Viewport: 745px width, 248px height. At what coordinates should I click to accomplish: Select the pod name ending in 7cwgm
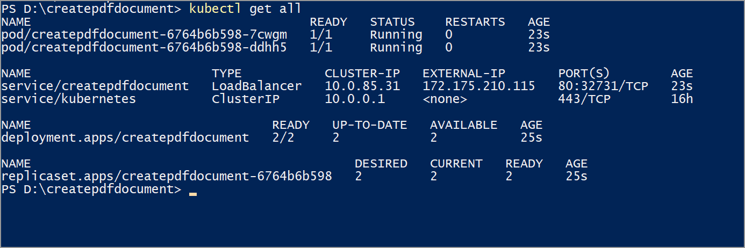point(144,35)
